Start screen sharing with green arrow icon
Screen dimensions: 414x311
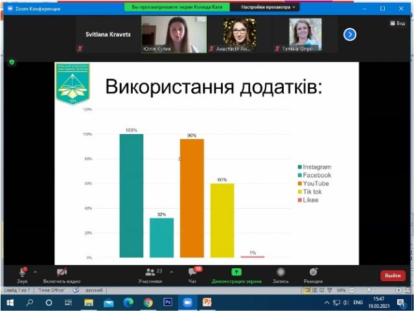pos(236,271)
